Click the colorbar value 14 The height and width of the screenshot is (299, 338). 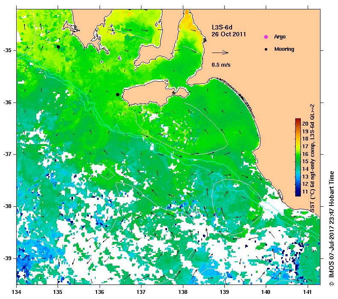(305, 169)
